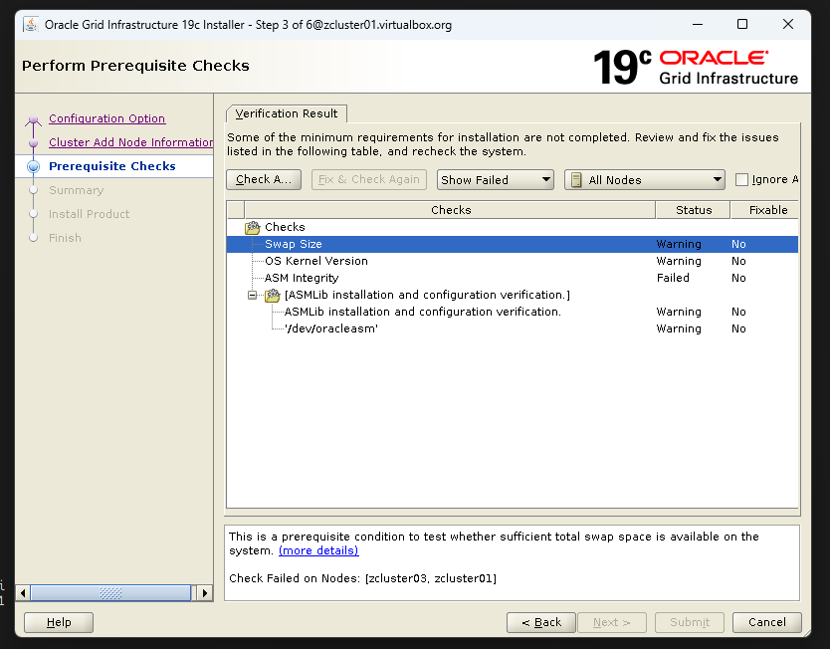Select the OS Kernel Version check row
The image size is (830, 649).
pos(512,261)
